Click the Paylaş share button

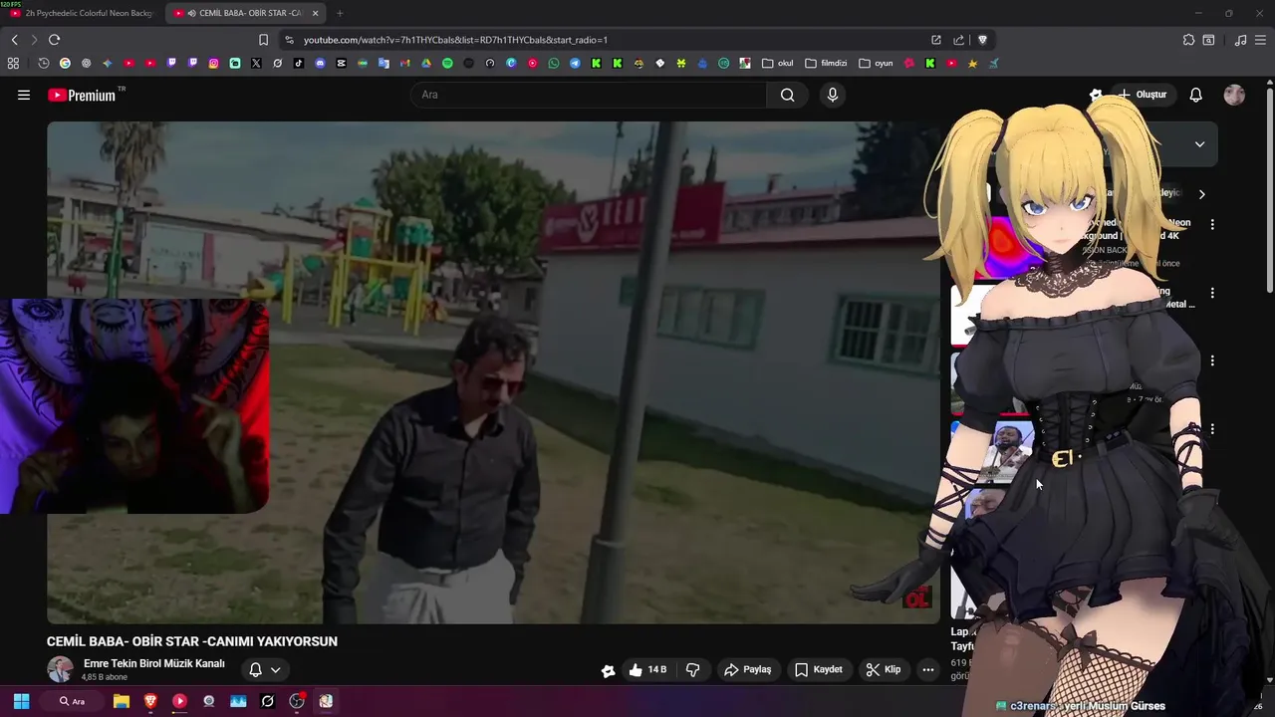747,669
